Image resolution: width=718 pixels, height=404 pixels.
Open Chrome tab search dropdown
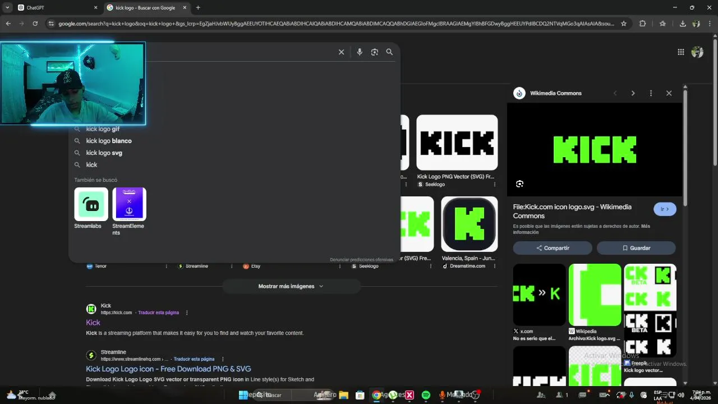click(7, 7)
